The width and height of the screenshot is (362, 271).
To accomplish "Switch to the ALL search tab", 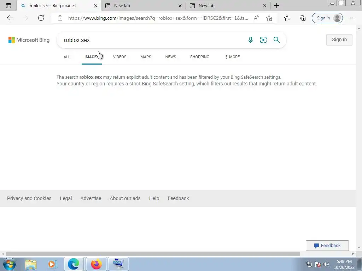I will tap(67, 57).
